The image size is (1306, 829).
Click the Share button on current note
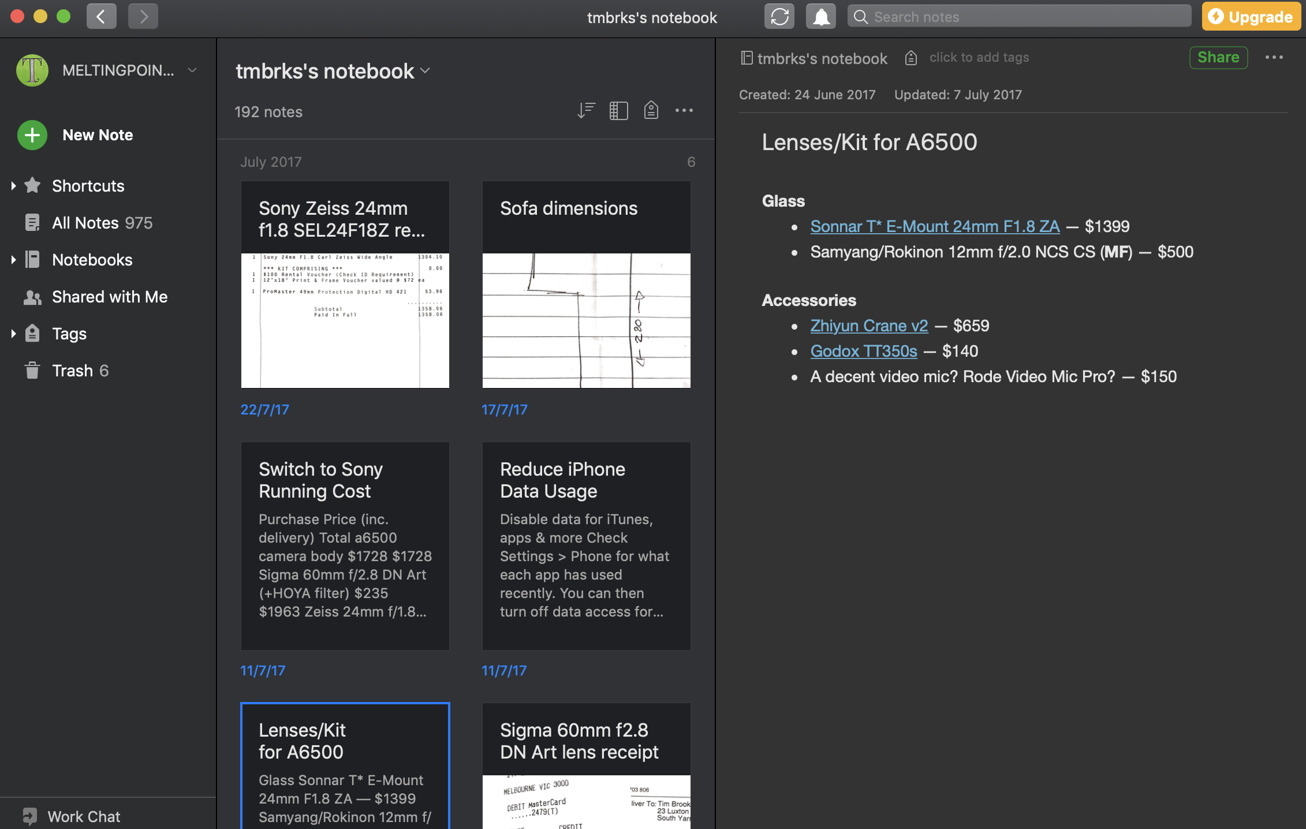1218,57
